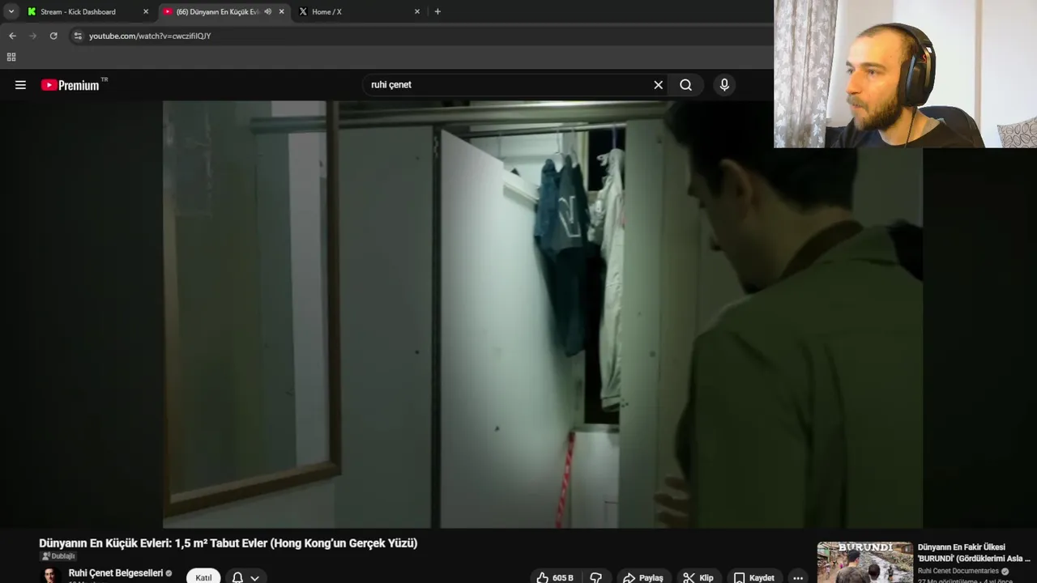The width and height of the screenshot is (1037, 583).
Task: Open the Ruhi Çenet channel avatar
Action: click(x=50, y=576)
